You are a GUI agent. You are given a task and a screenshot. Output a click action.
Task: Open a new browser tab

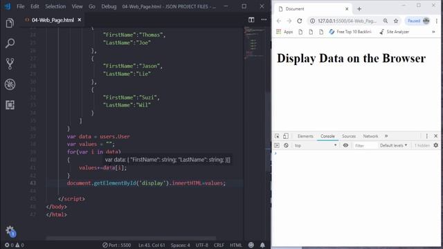tap(359, 9)
